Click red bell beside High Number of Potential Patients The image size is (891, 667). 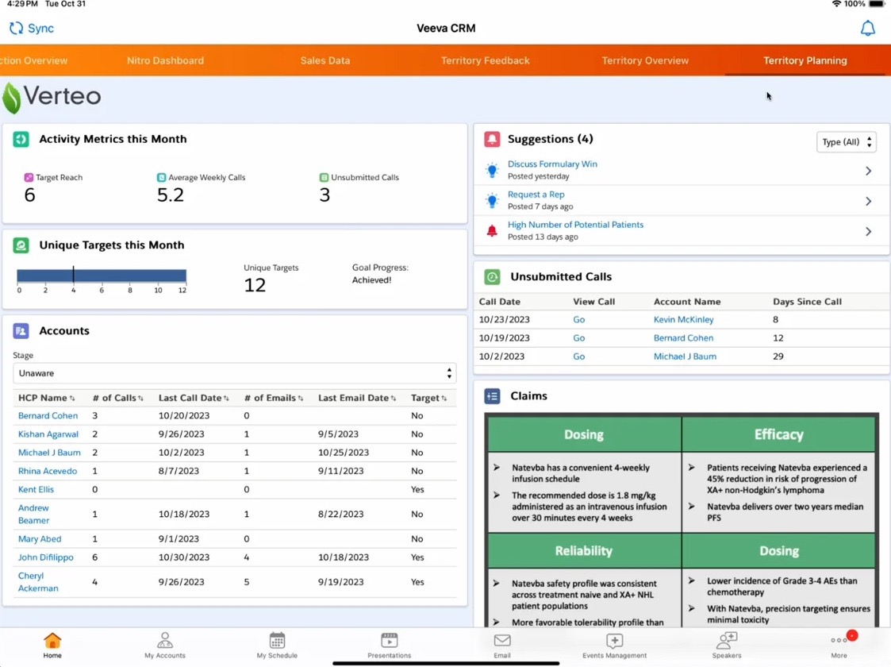[492, 231]
